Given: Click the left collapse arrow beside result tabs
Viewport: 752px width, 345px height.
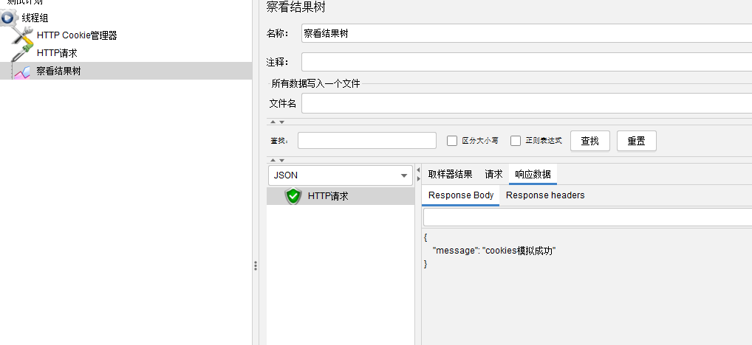Looking at the screenshot, I should click(x=418, y=170).
